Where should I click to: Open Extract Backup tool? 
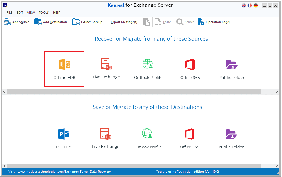point(88,22)
